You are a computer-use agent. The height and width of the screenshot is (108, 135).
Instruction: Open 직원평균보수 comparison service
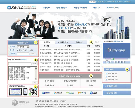point(49,85)
